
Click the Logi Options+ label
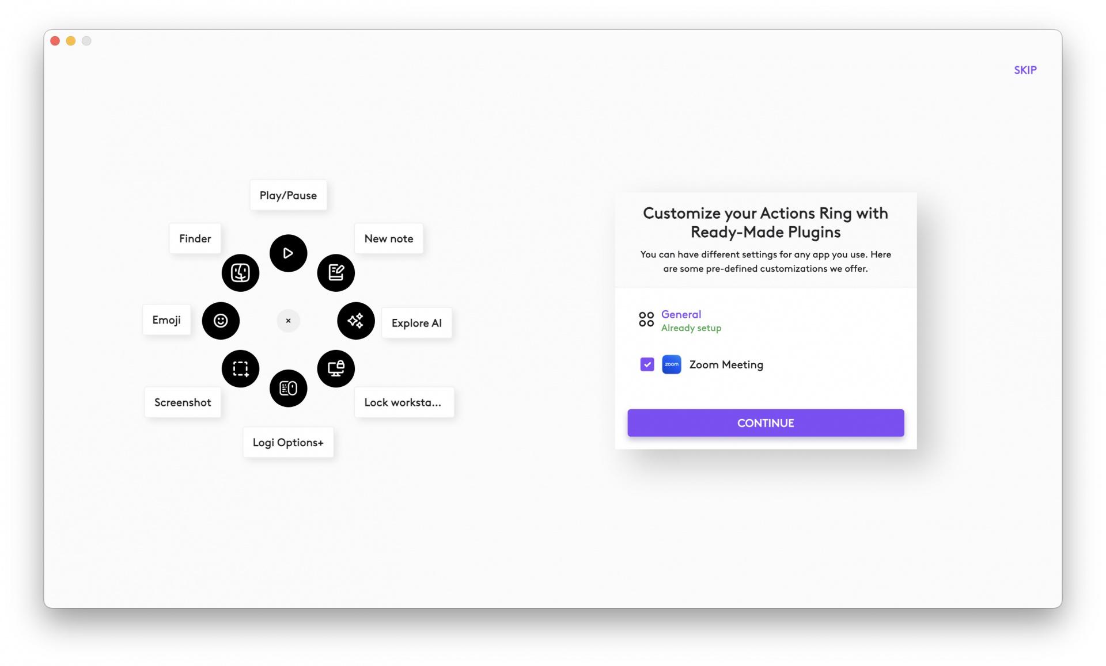(288, 442)
